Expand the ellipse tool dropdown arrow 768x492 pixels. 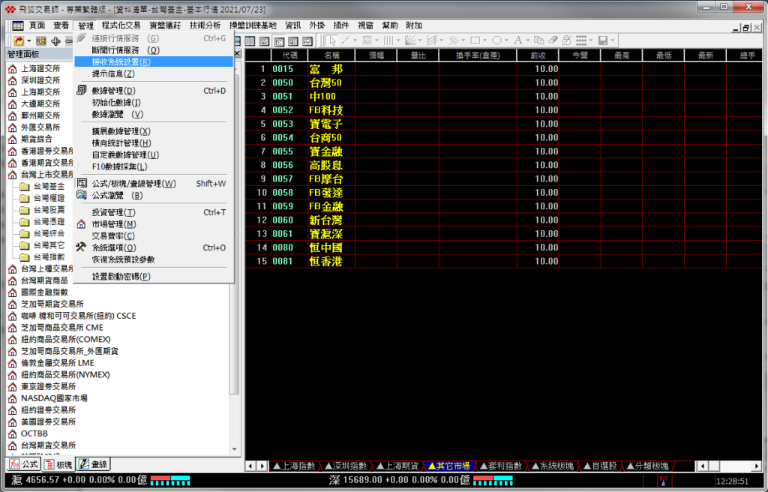pos(506,40)
